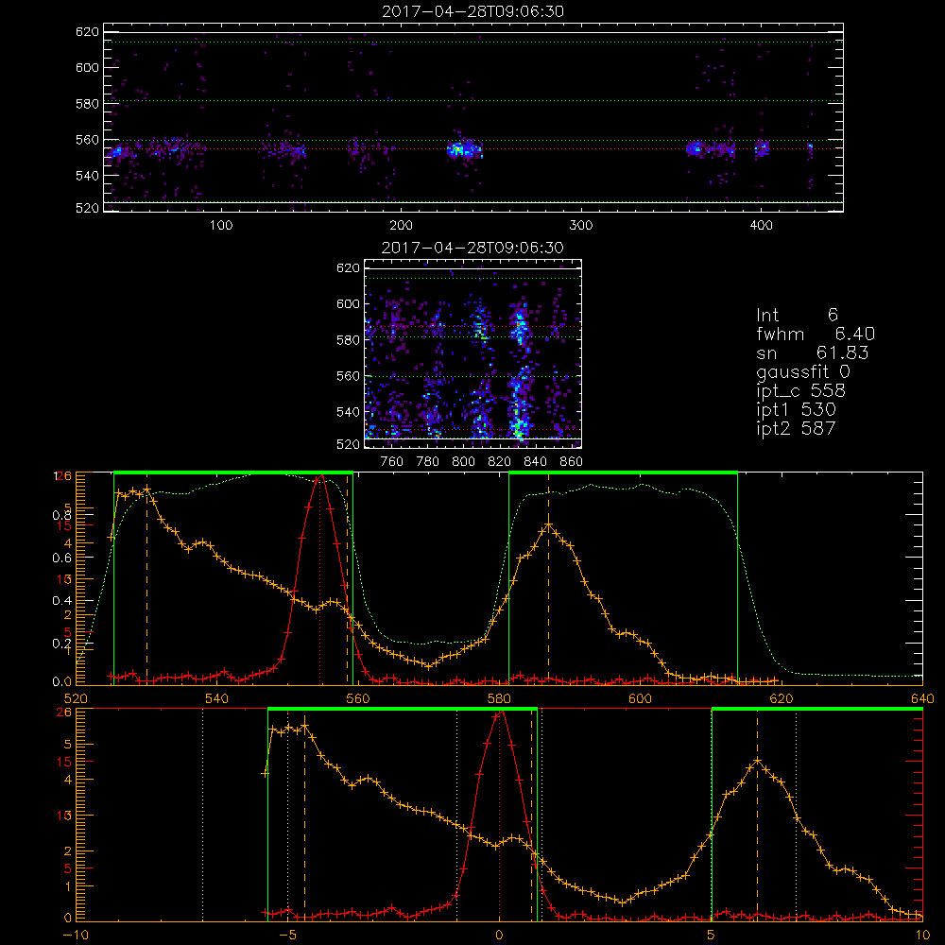Click the third plot x-axis label 600
The height and width of the screenshot is (945, 945).
[x=640, y=698]
